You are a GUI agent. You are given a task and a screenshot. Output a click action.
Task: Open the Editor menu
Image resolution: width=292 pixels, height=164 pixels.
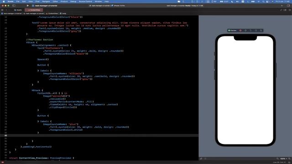coord(55,1)
